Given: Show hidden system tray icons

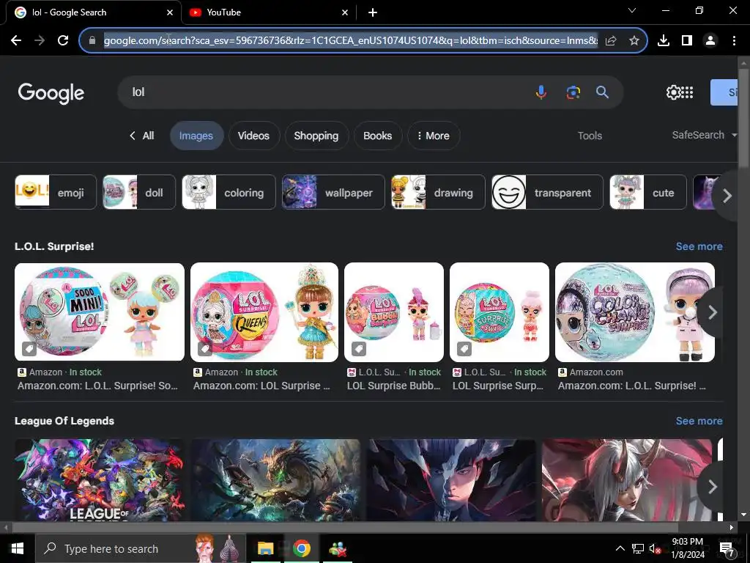Looking at the screenshot, I should (620, 548).
